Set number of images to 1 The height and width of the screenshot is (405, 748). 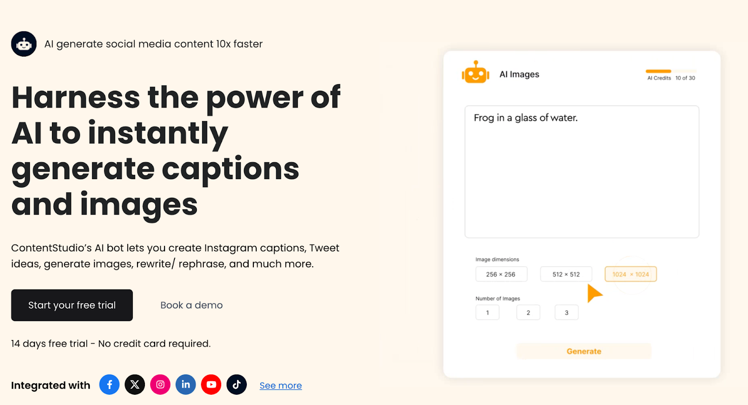(487, 312)
